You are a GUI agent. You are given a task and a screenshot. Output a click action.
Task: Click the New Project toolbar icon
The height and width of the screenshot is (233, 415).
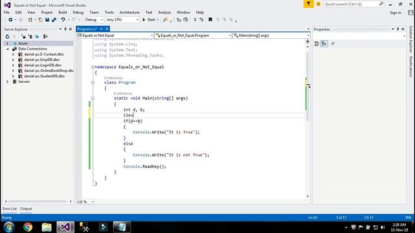(30, 20)
